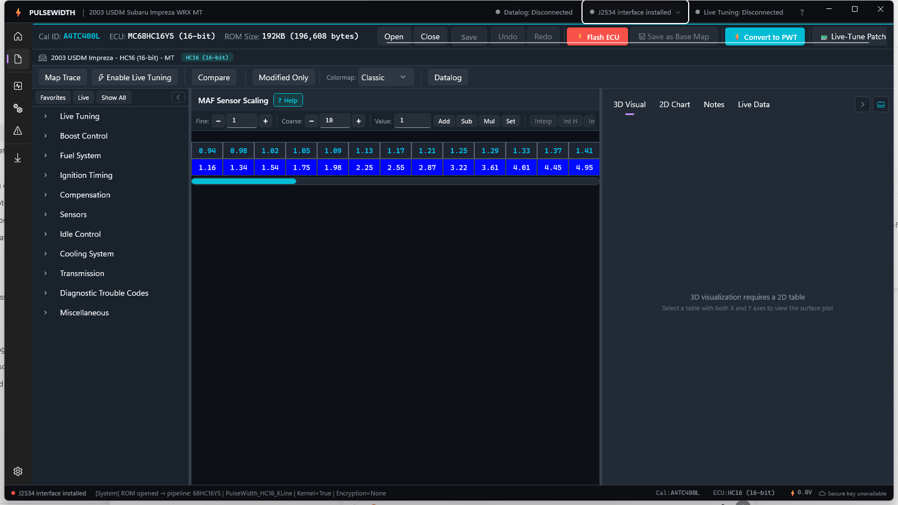Open the Datalog button
This screenshot has height=505, width=898.
tap(448, 77)
